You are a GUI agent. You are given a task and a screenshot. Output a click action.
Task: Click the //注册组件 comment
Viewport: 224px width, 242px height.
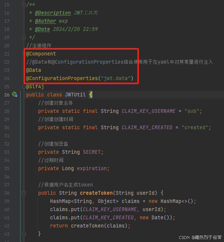point(39,45)
